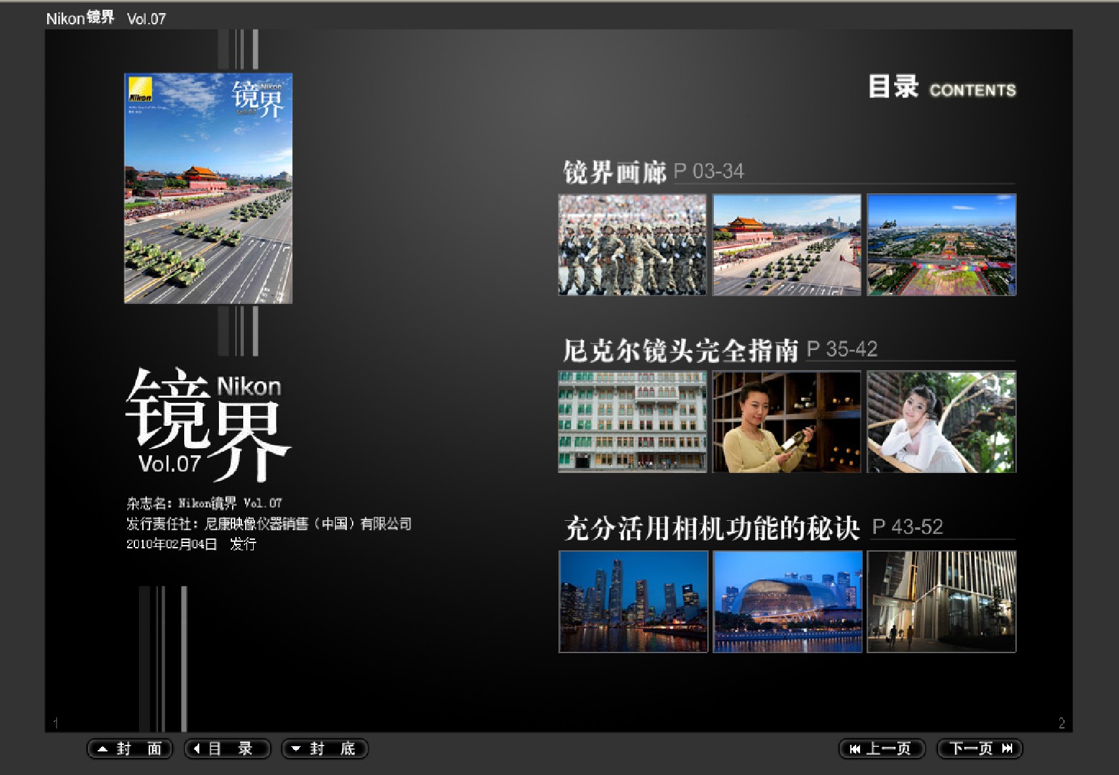Click the page range P 35-42
The height and width of the screenshot is (775, 1119).
point(842,349)
